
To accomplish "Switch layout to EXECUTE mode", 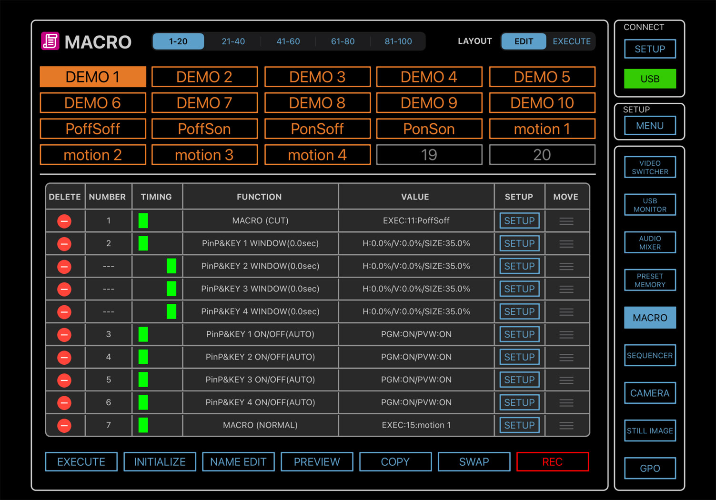I will (571, 41).
